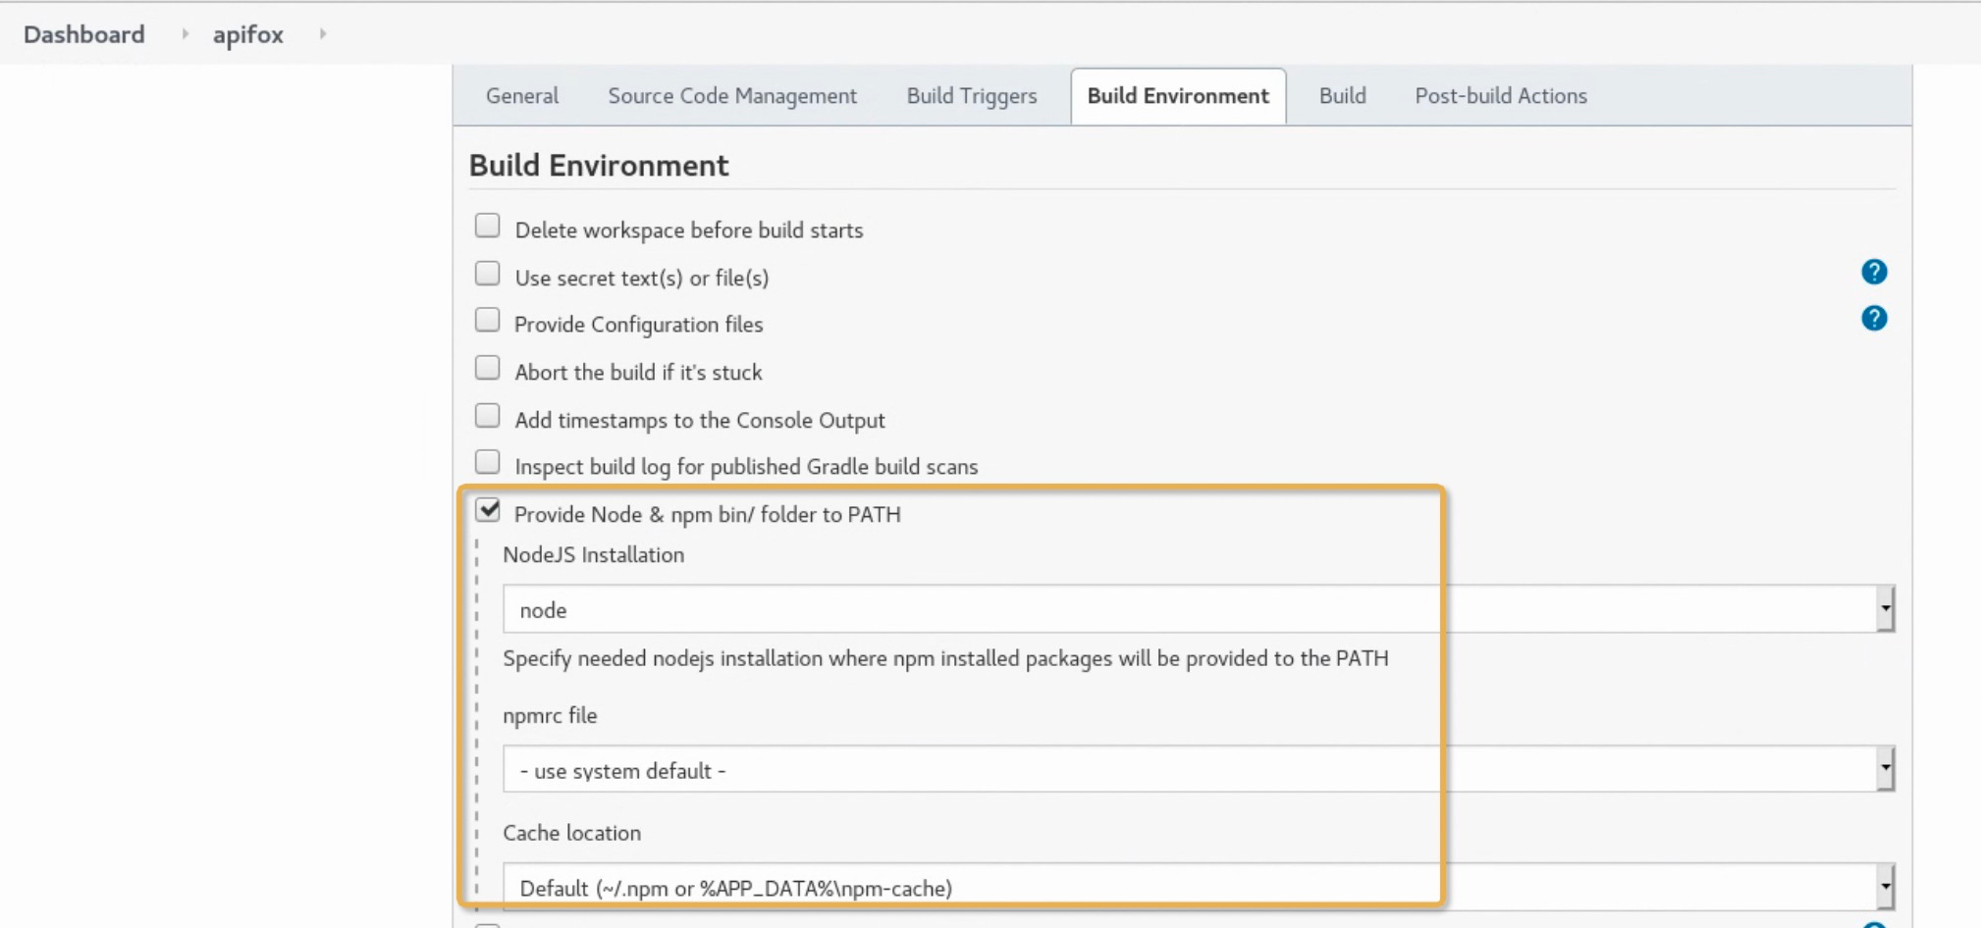1981x928 pixels.
Task: Switch to the General tab
Action: click(x=521, y=96)
